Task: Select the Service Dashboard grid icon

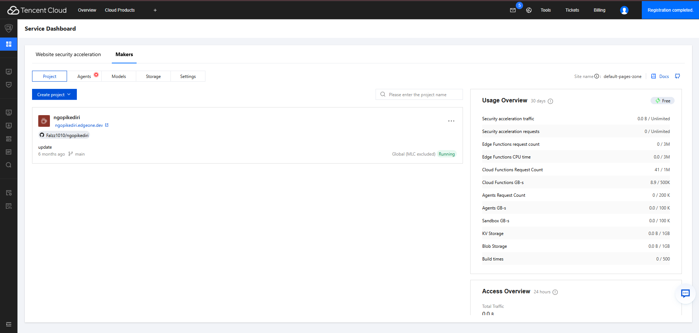Action: pos(9,44)
